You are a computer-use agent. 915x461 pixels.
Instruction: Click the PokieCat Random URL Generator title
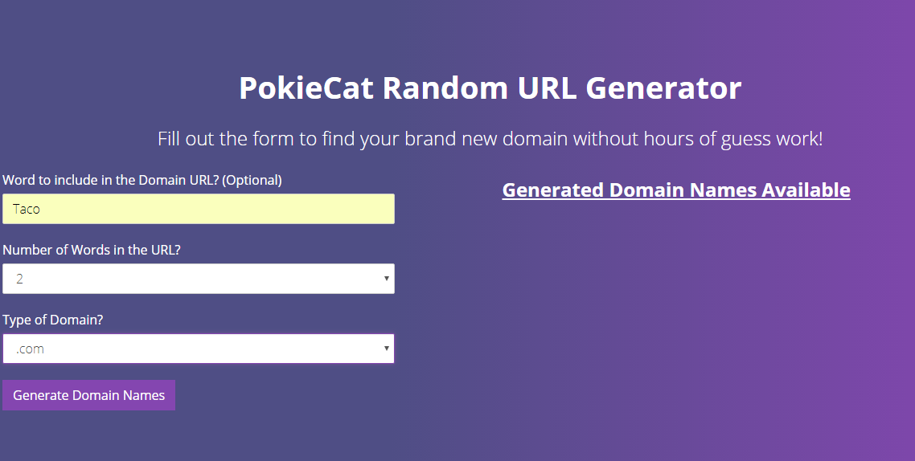click(490, 88)
